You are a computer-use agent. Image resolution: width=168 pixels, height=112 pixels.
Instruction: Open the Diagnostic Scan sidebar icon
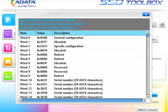(8, 34)
